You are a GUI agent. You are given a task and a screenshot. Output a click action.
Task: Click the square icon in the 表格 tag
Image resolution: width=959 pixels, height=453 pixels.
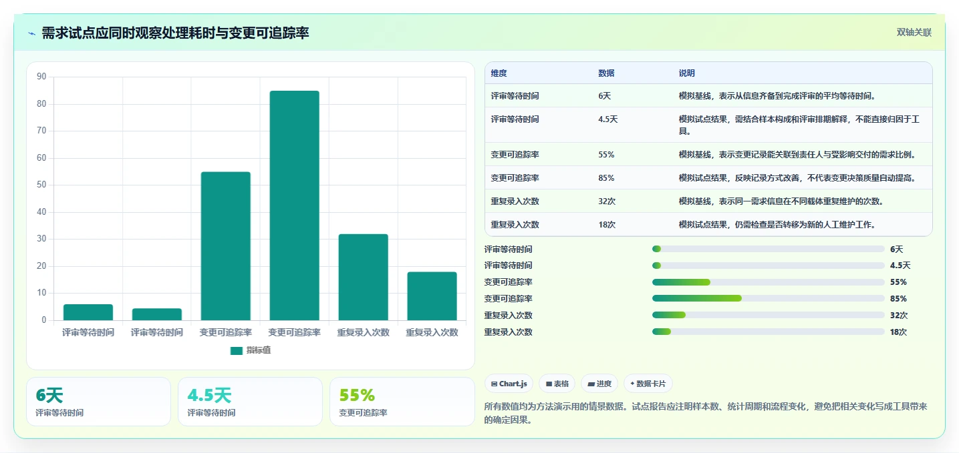[549, 384]
